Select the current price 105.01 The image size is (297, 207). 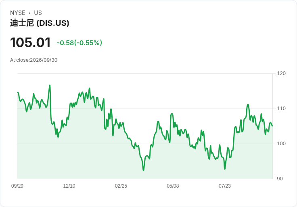[x=30, y=42]
